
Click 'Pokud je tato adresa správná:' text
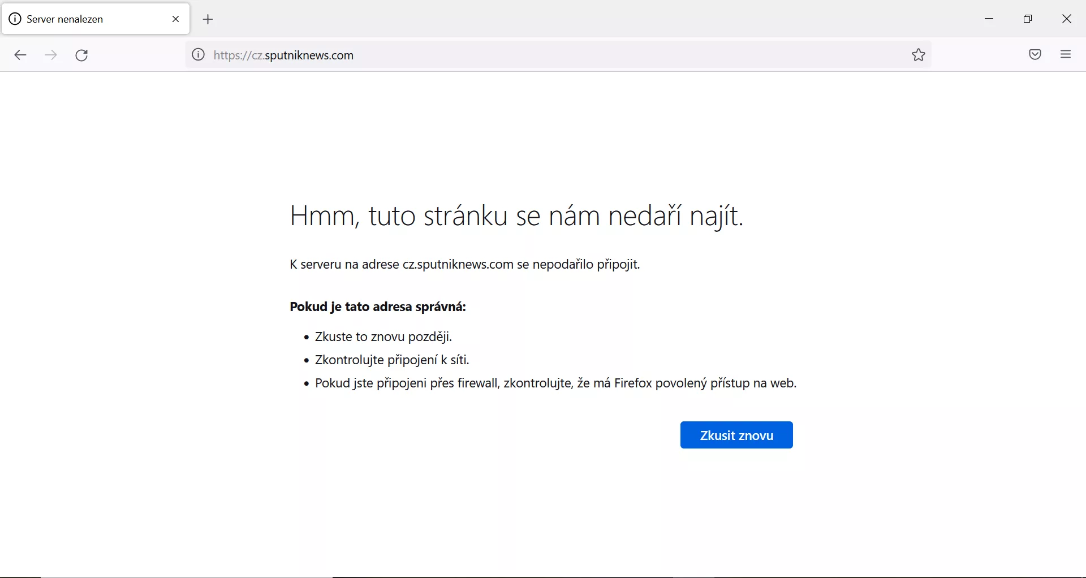point(378,307)
